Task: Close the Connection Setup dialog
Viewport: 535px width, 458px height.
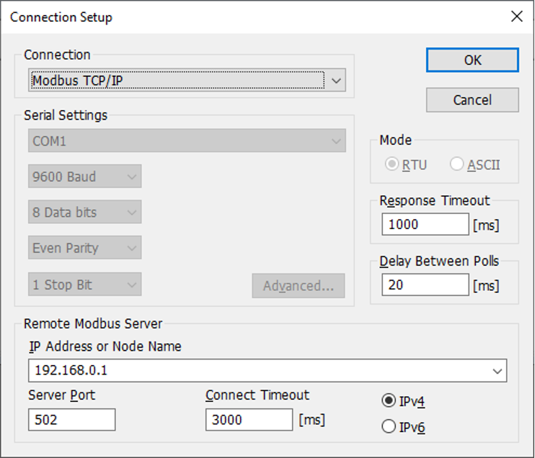Action: pos(516,16)
